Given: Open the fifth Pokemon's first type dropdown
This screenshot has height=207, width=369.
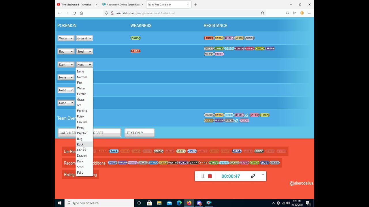Looking at the screenshot, I should [66, 90].
